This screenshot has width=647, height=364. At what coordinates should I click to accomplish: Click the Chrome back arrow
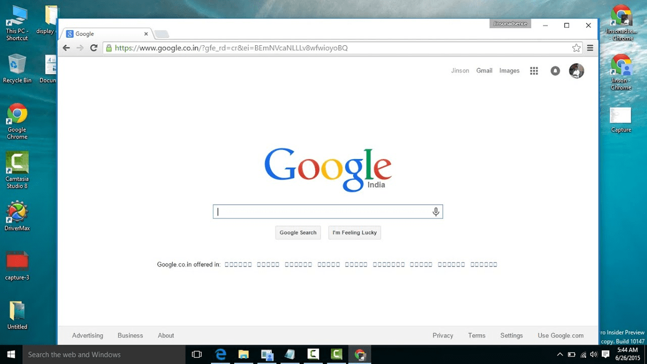(66, 48)
